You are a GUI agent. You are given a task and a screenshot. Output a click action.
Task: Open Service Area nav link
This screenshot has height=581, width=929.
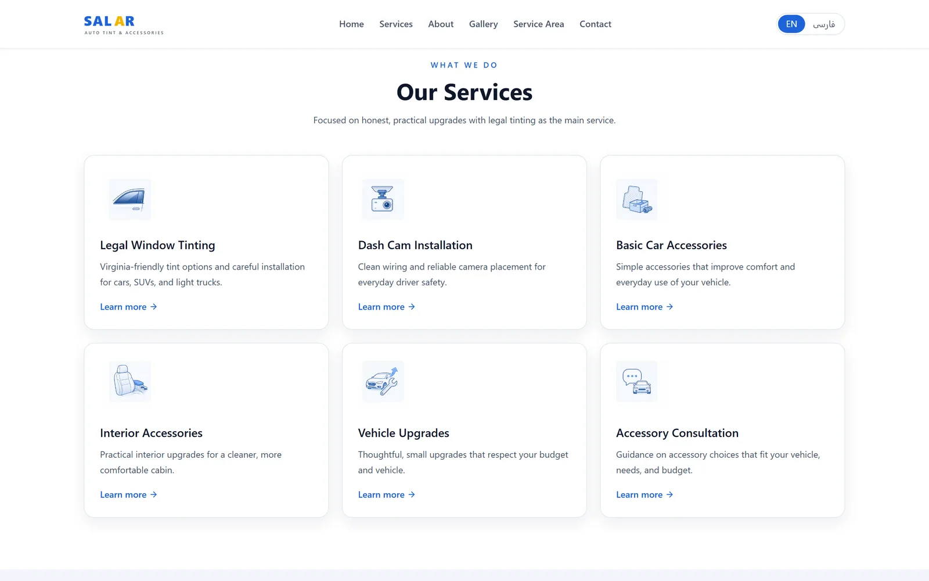click(538, 24)
